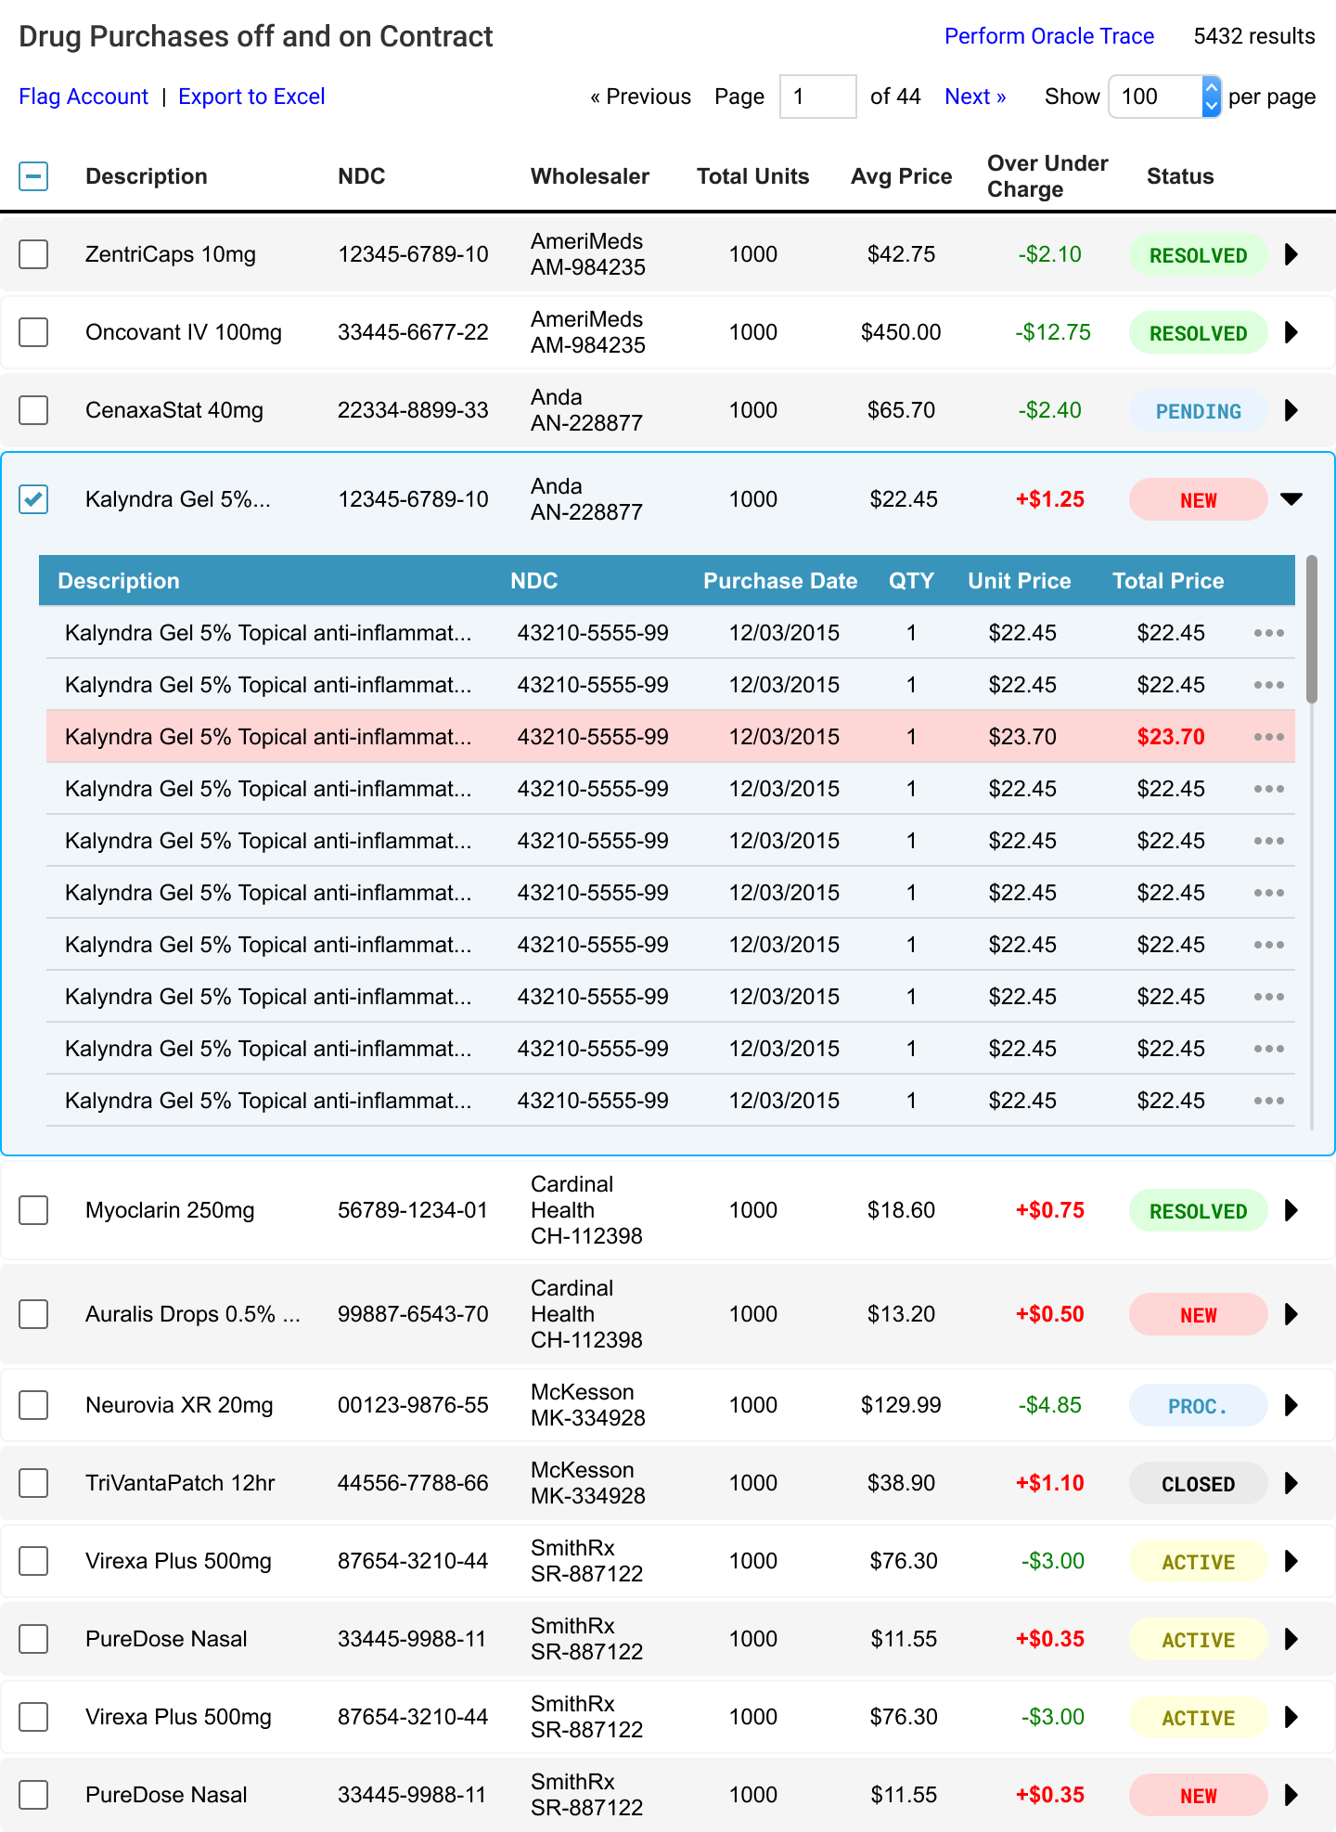The height and width of the screenshot is (1832, 1336).
Task: Click Export to Excel link
Action: click(x=251, y=97)
